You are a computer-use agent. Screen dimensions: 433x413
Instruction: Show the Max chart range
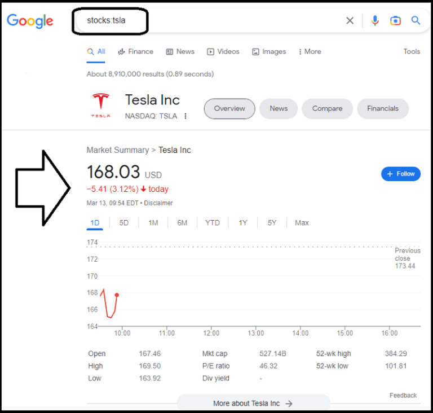pyautogui.click(x=302, y=223)
